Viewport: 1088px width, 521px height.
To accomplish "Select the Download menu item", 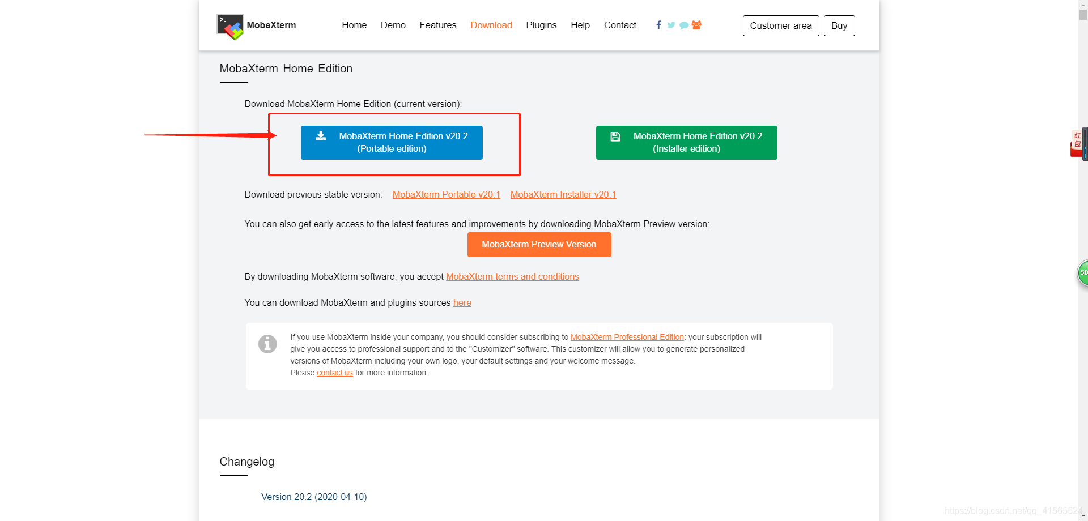I will click(491, 25).
